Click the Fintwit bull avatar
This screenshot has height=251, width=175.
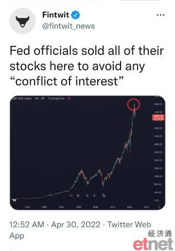(x=22, y=21)
